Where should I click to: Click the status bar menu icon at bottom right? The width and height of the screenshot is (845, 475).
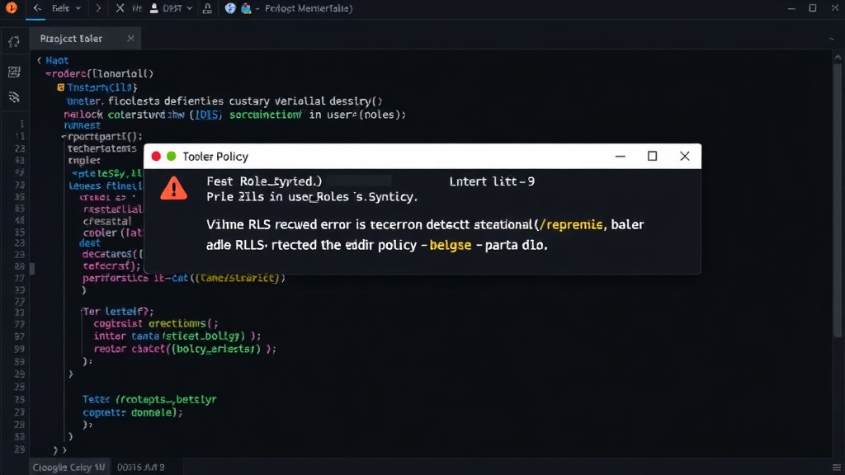coord(837,467)
